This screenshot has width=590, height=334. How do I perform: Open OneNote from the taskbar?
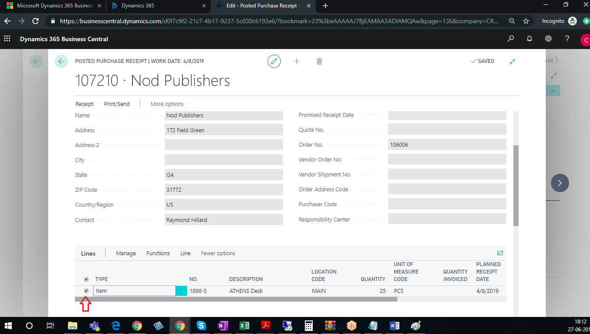223,326
